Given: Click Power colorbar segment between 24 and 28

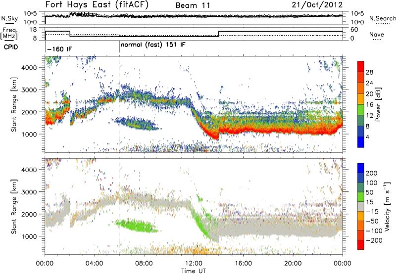Looking at the screenshot, I should [361, 77].
